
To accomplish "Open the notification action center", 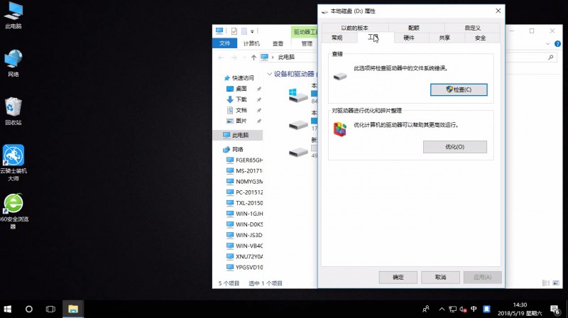I will [555, 309].
